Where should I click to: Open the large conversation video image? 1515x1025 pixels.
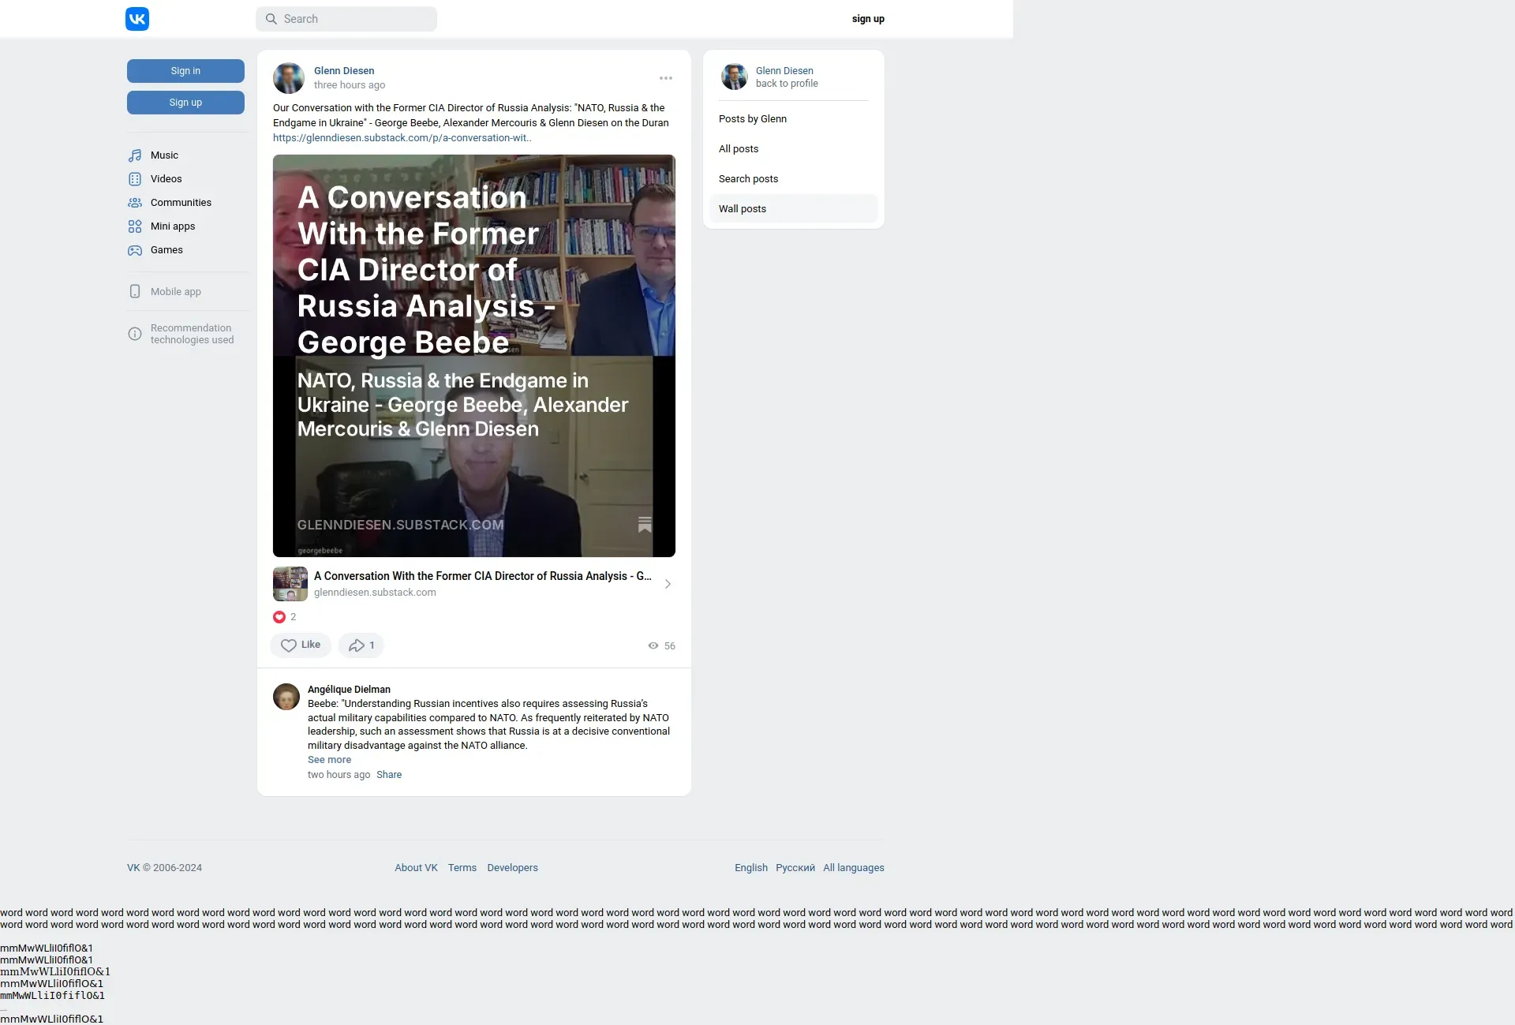click(474, 356)
